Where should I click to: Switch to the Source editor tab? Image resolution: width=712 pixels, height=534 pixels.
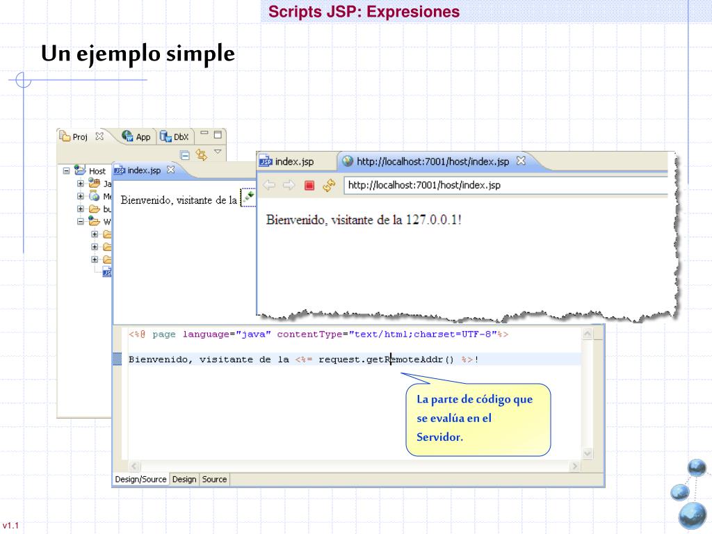pos(214,479)
